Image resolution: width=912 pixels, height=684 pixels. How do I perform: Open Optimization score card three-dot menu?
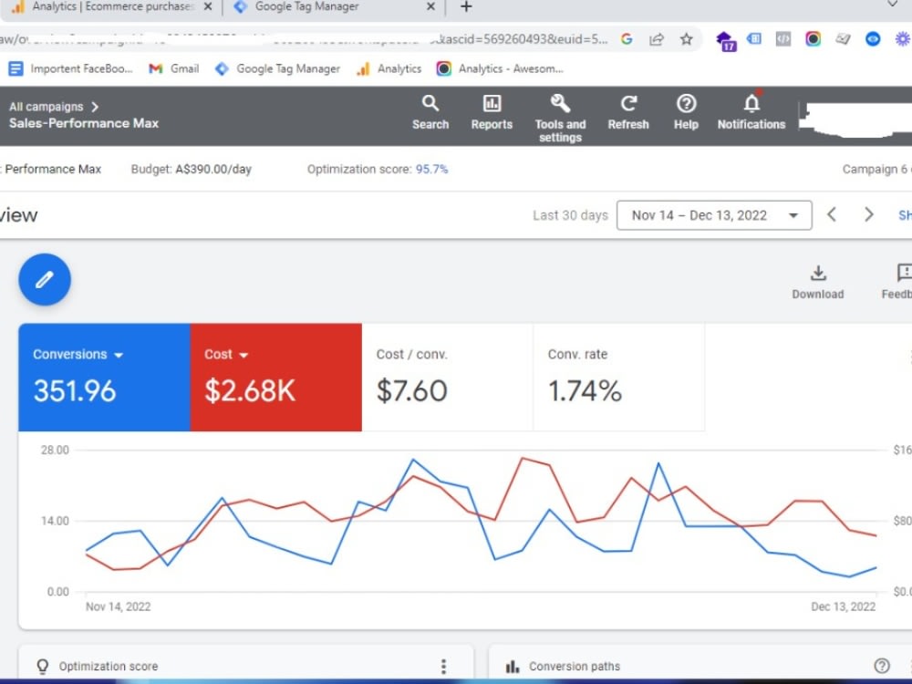[x=444, y=666]
